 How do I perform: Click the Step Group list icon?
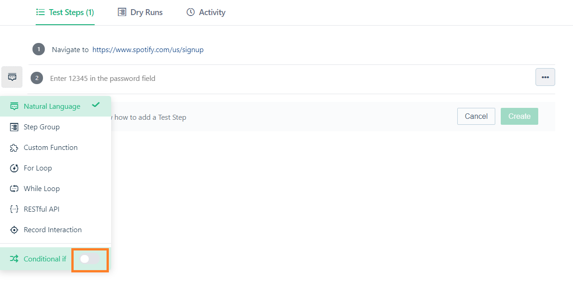point(14,127)
